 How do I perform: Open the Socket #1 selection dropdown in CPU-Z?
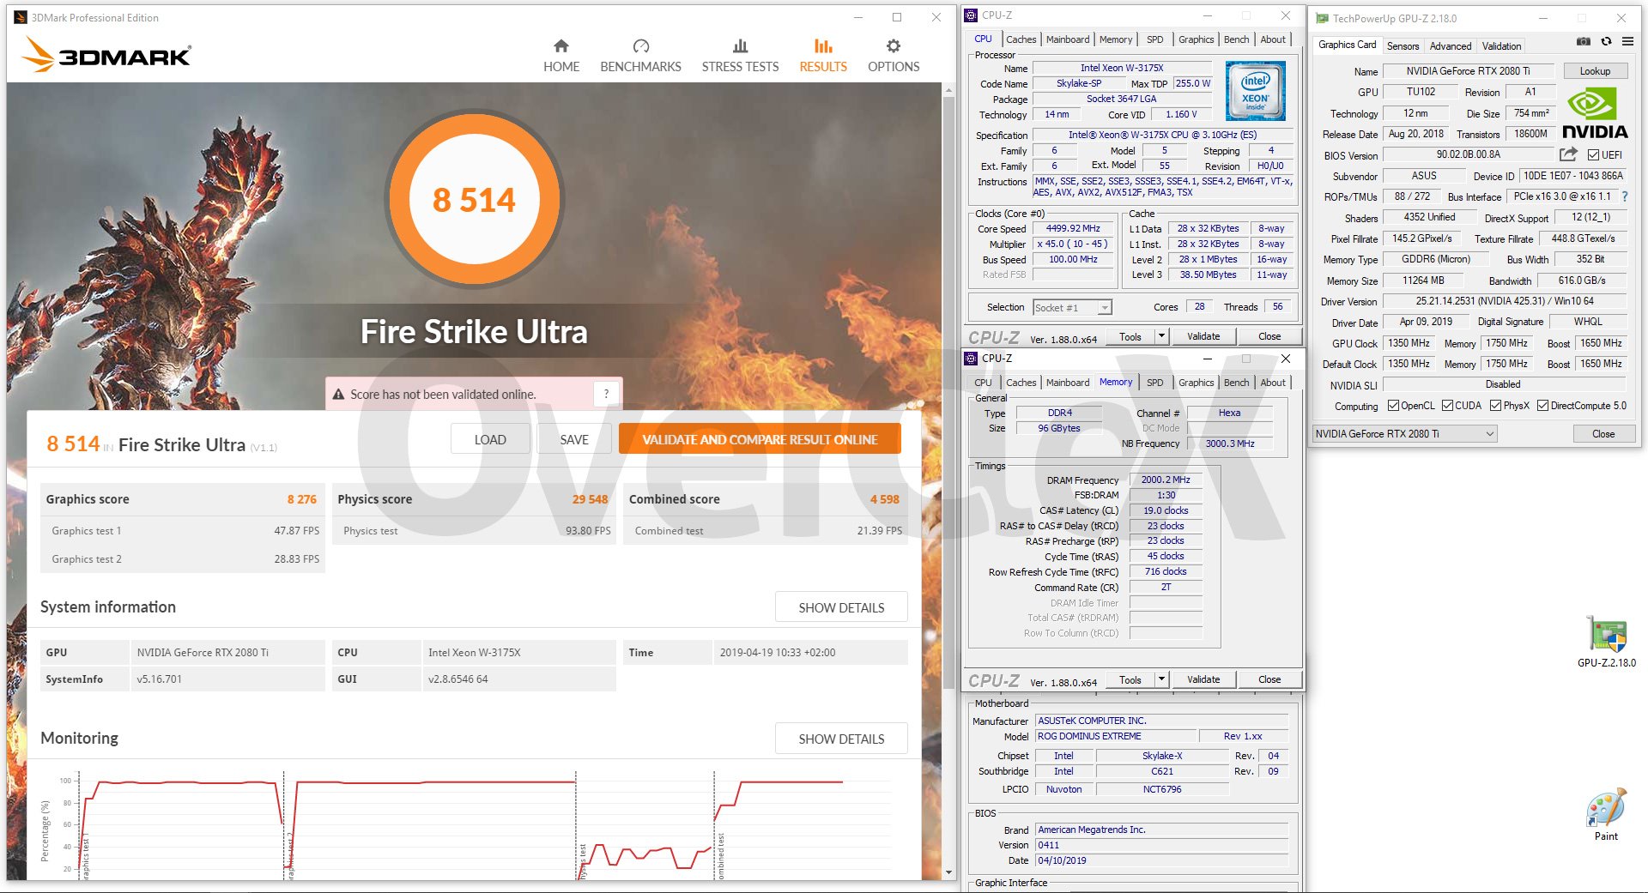click(x=1072, y=307)
